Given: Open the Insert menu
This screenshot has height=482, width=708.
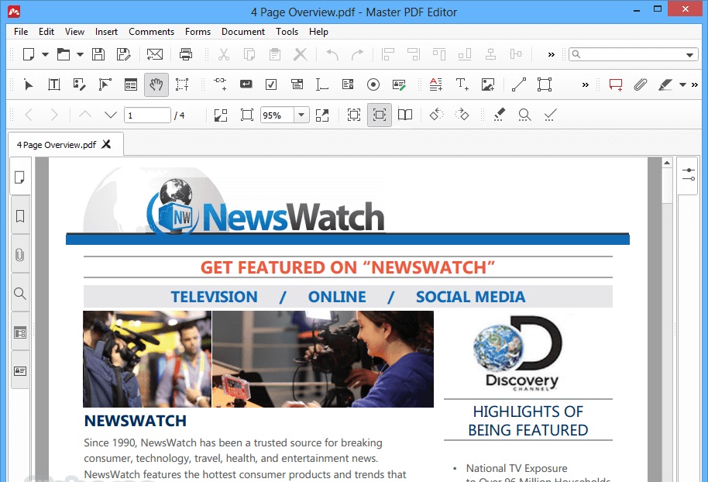Looking at the screenshot, I should tap(106, 32).
